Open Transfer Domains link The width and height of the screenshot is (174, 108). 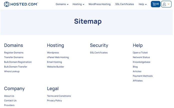[14, 57]
